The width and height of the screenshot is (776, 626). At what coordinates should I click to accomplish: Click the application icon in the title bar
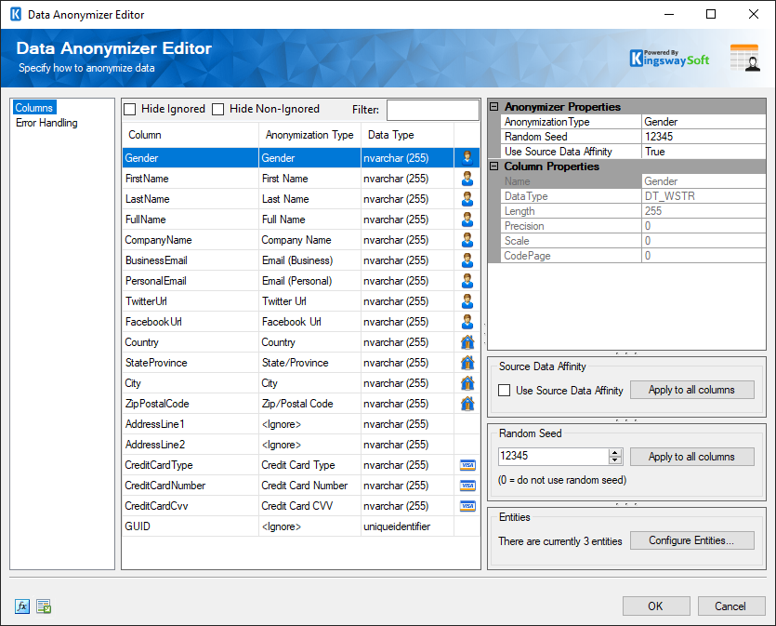(x=14, y=14)
